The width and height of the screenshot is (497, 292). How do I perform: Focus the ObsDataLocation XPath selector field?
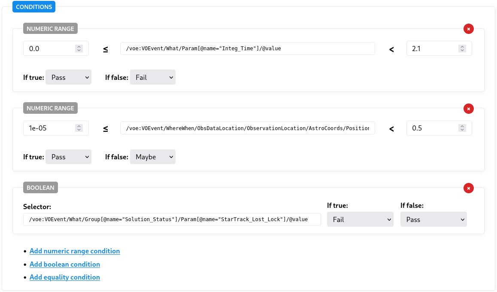coord(247,128)
